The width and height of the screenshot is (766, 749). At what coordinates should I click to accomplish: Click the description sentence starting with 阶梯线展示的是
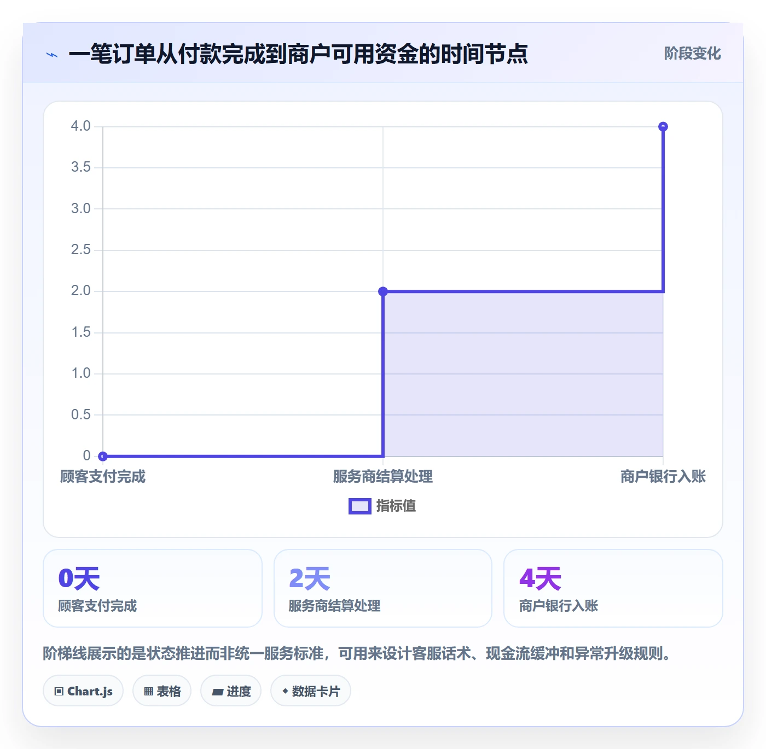[x=357, y=653]
